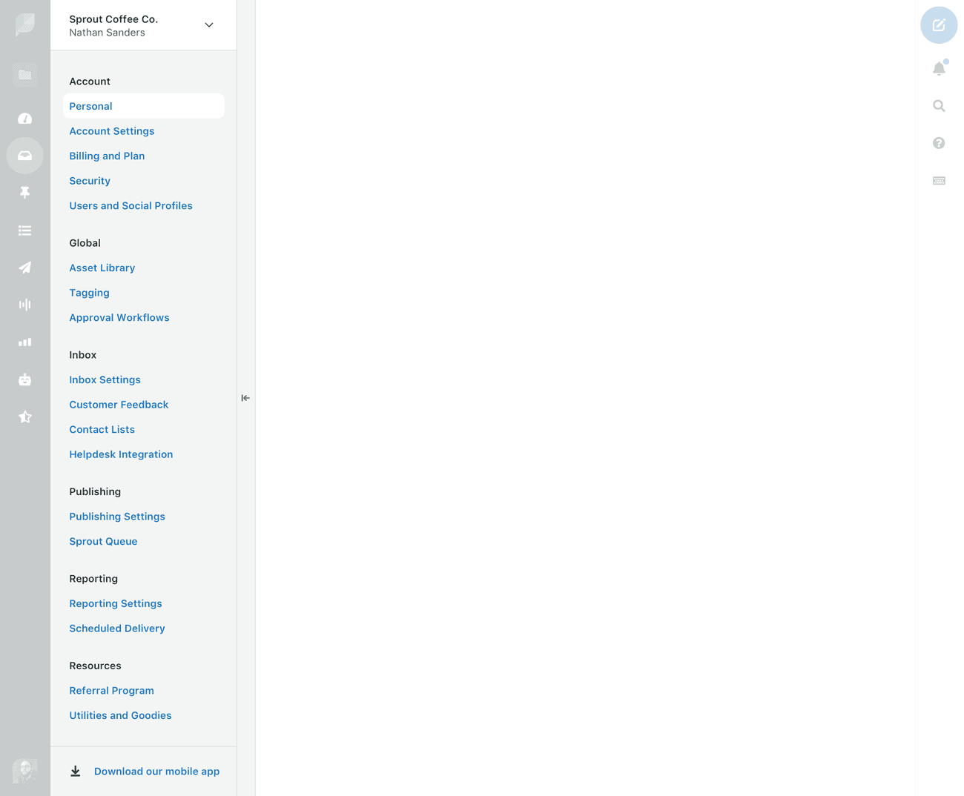Image resolution: width=964 pixels, height=796 pixels.
Task: Open Approval Workflows
Action: [119, 318]
